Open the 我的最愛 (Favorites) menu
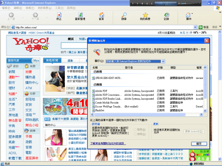Viewport: 222px width, 166px height. tap(45, 8)
